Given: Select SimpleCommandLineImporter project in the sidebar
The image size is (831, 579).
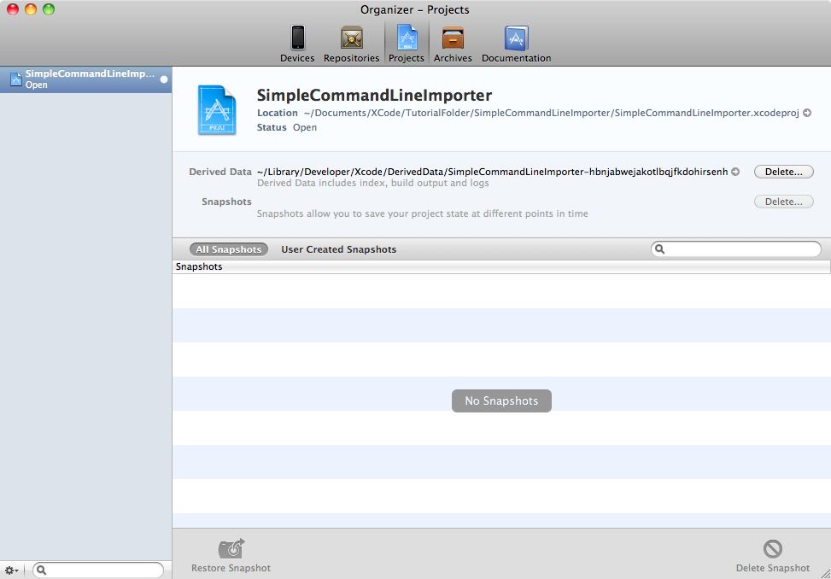Looking at the screenshot, I should 85,79.
